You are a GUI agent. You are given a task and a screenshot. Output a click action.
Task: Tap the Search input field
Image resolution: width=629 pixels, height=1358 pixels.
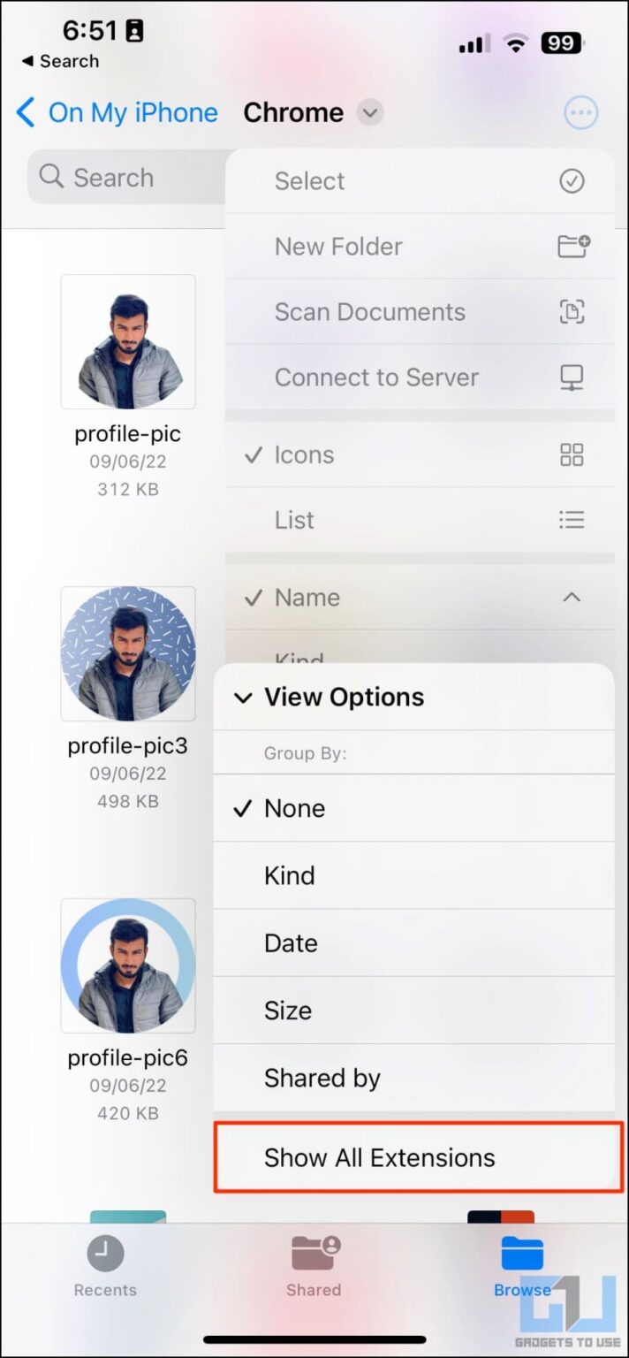tap(126, 177)
